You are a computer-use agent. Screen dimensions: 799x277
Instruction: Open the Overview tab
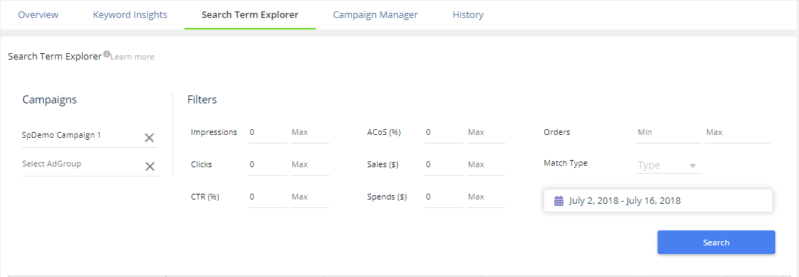38,15
